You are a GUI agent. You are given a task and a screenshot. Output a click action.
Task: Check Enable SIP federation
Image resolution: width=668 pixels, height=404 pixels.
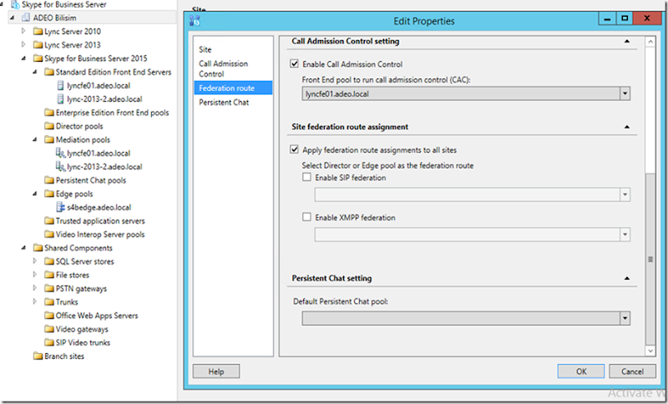point(306,177)
